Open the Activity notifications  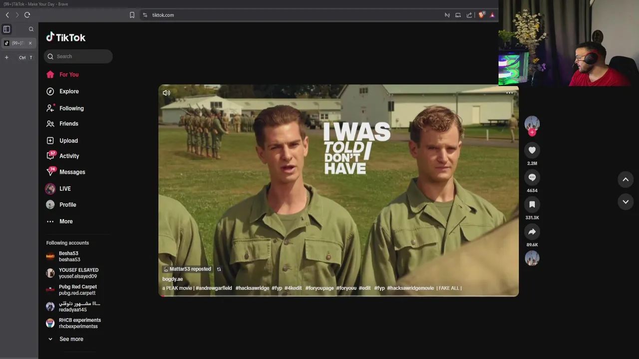click(x=62, y=156)
